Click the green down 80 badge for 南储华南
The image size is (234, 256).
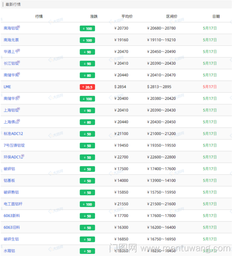pos(87,76)
